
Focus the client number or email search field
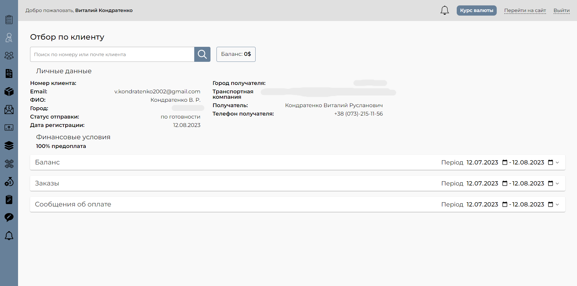[112, 54]
